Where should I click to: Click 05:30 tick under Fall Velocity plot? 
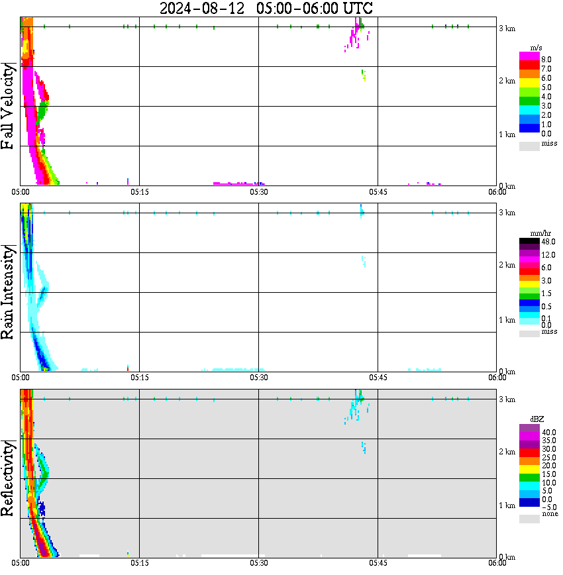[x=259, y=192]
